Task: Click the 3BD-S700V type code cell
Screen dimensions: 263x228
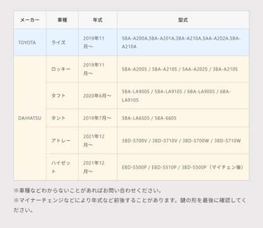Action: 183,140
